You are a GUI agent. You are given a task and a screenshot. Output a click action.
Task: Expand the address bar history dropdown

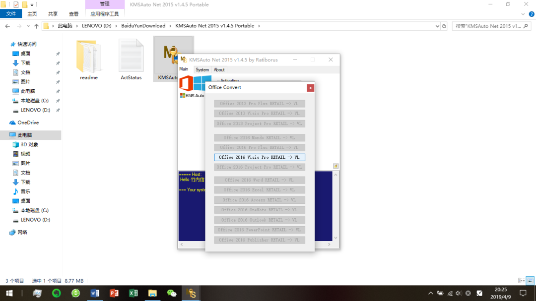pyautogui.click(x=437, y=26)
